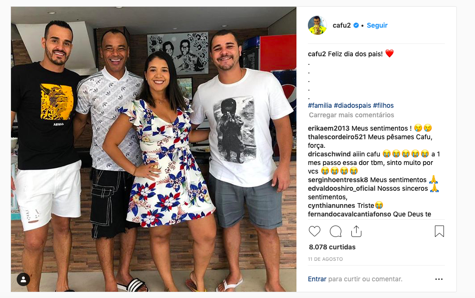This screenshot has height=298, width=475.
Task: Save the post with the bookmark icon
Action: click(x=439, y=231)
